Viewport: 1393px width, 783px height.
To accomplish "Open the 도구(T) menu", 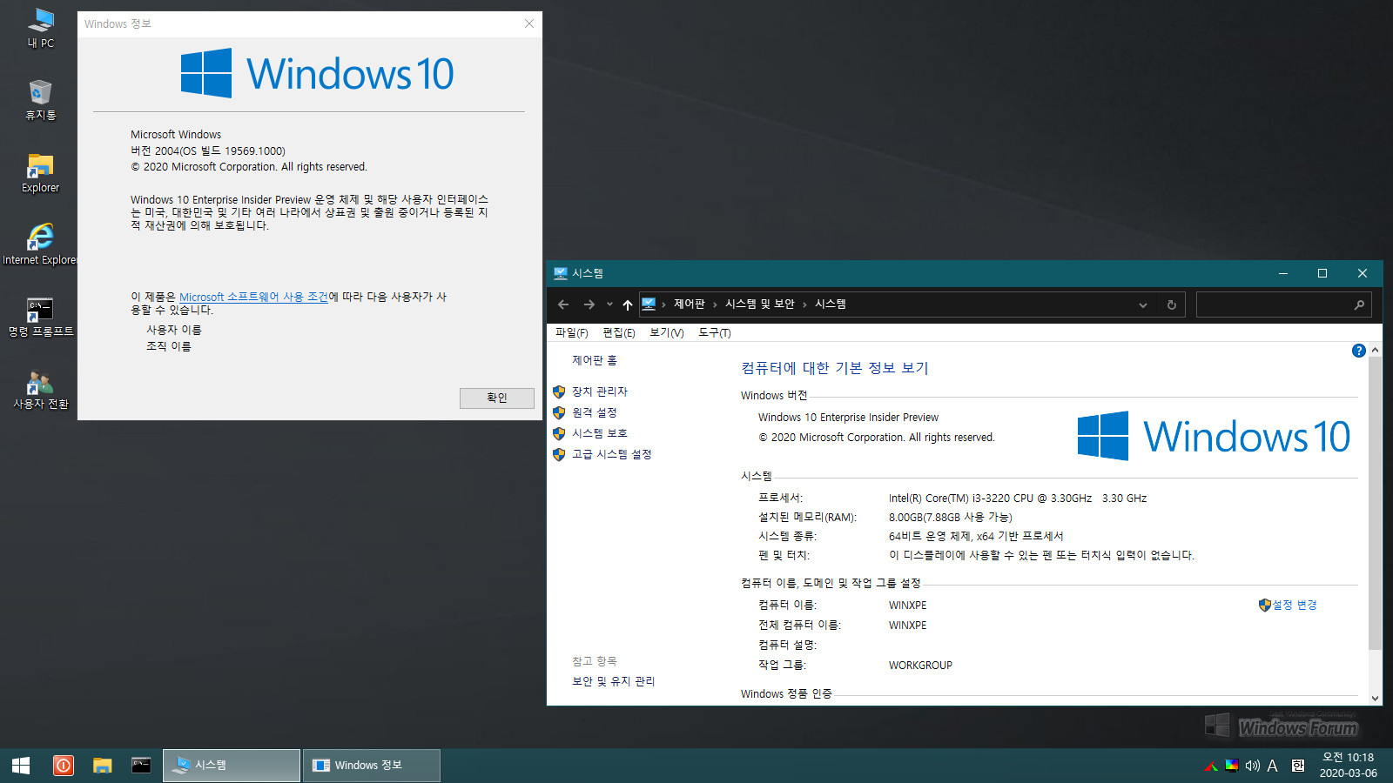I will pyautogui.click(x=714, y=333).
